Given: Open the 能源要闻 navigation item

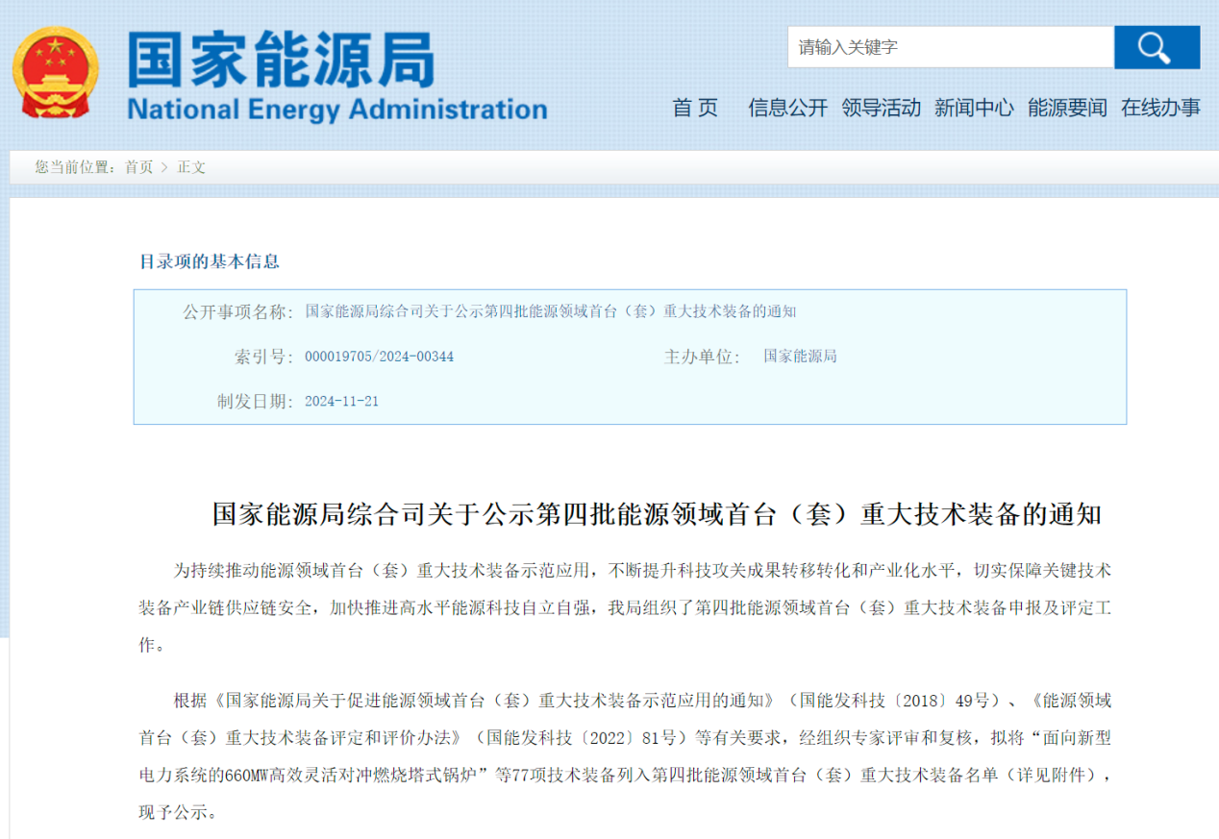Looking at the screenshot, I should click(1067, 108).
